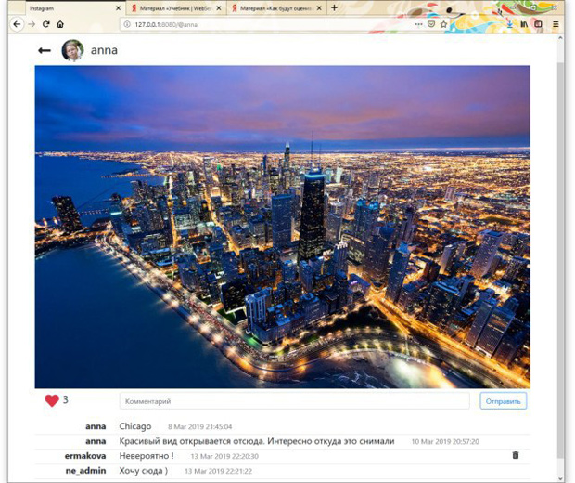Open the ermakova commenter username link
The image size is (575, 483).
(x=83, y=456)
